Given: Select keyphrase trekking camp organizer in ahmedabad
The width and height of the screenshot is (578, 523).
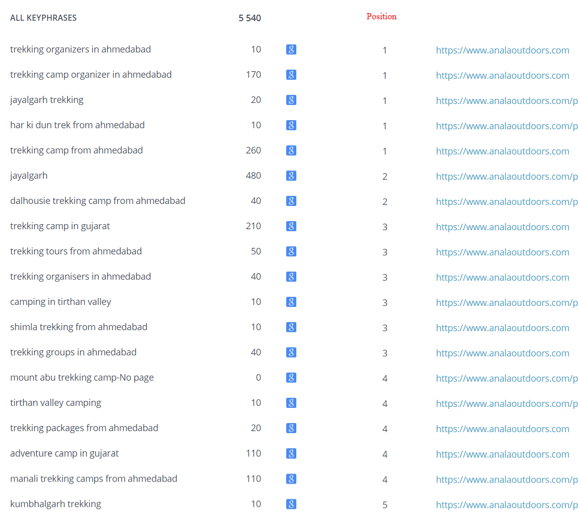Looking at the screenshot, I should tap(91, 75).
